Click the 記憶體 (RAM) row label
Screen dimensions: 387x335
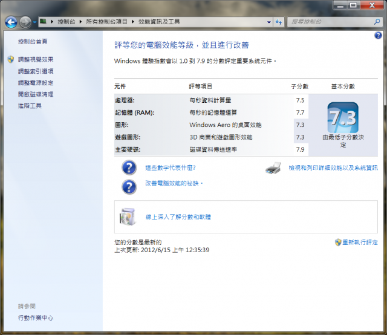(135, 112)
